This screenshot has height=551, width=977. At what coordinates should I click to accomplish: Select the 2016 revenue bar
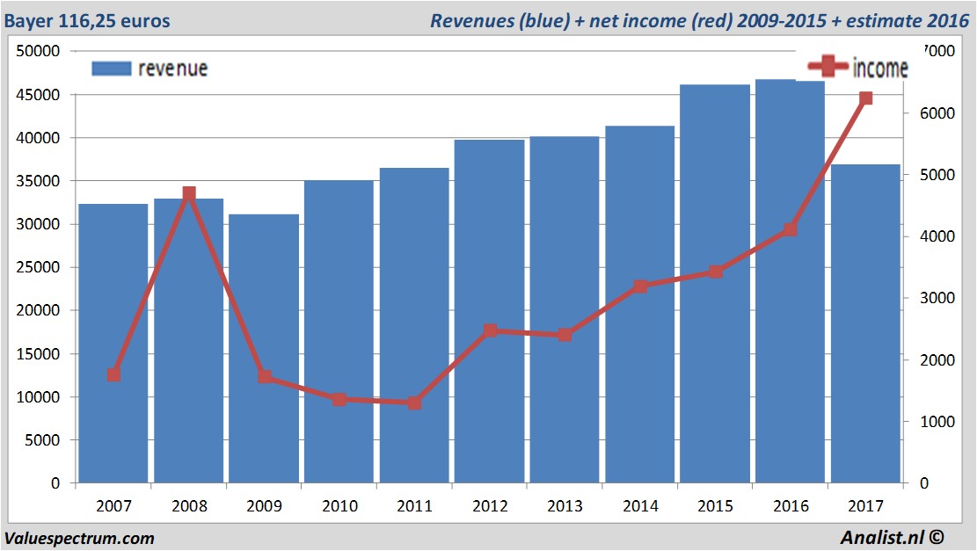click(790, 281)
